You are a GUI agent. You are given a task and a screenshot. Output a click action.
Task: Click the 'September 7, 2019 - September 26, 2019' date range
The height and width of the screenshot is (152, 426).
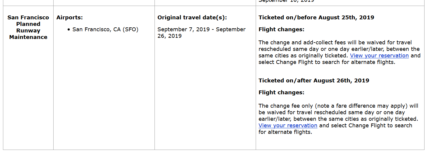201,33
